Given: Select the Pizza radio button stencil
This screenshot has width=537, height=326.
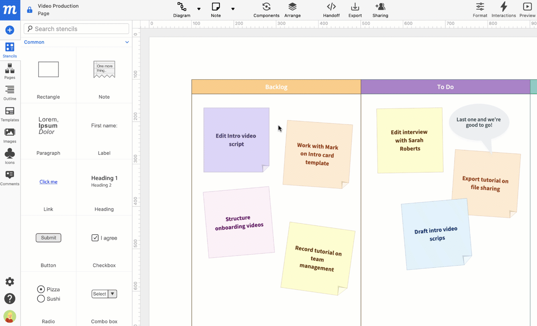Looking at the screenshot, I should pos(41,289).
